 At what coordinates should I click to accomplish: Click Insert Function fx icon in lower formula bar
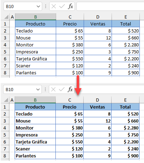[70, 89]
